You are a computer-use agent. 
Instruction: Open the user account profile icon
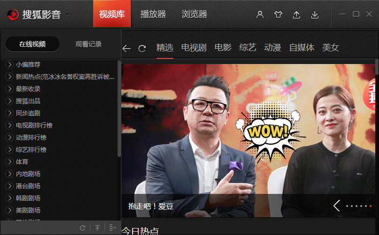tap(260, 14)
